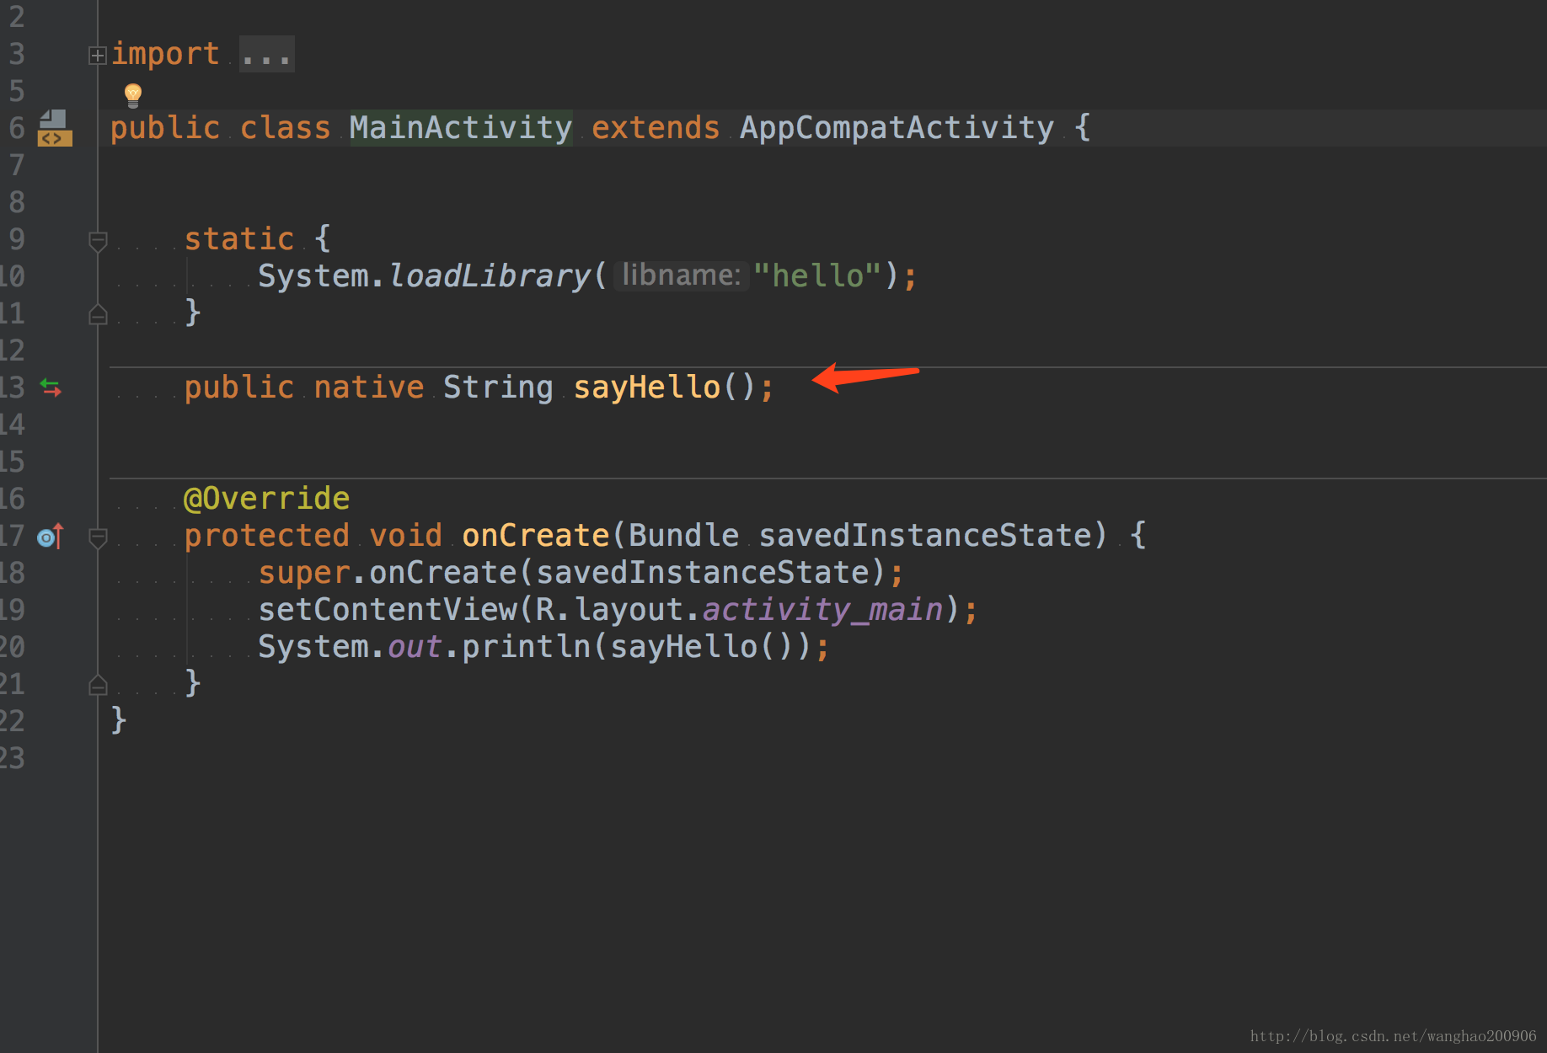Click the overrides-method gutter icon beside onCreate
This screenshot has width=1547, height=1053.
[51, 536]
